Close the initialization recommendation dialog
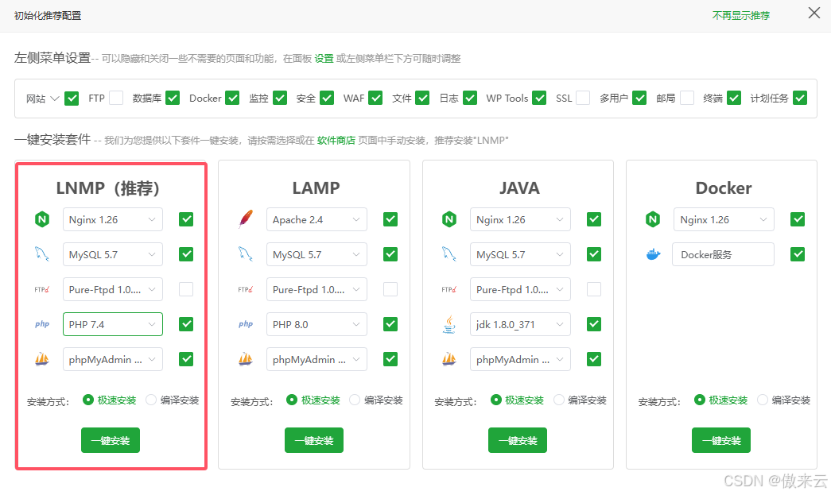831x495 pixels. click(x=814, y=13)
